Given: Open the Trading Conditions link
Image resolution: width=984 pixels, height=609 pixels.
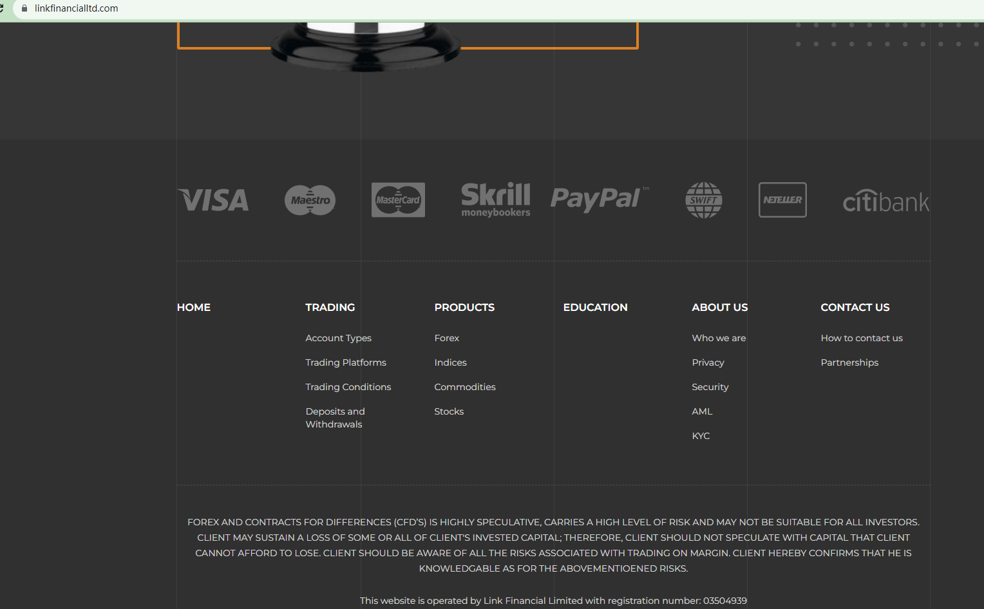Looking at the screenshot, I should 348,387.
